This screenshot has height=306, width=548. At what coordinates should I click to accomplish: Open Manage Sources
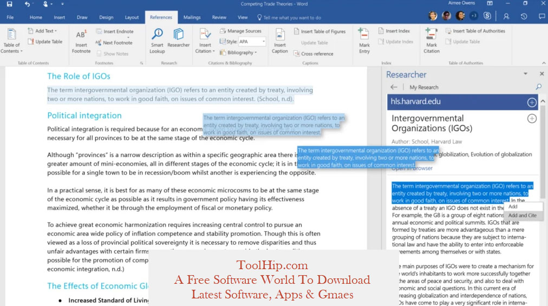(240, 31)
